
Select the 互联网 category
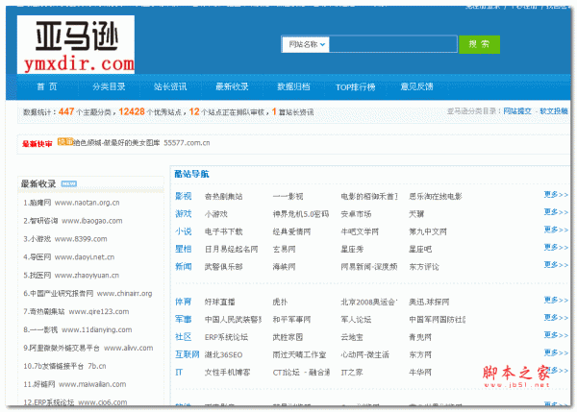pyautogui.click(x=188, y=354)
